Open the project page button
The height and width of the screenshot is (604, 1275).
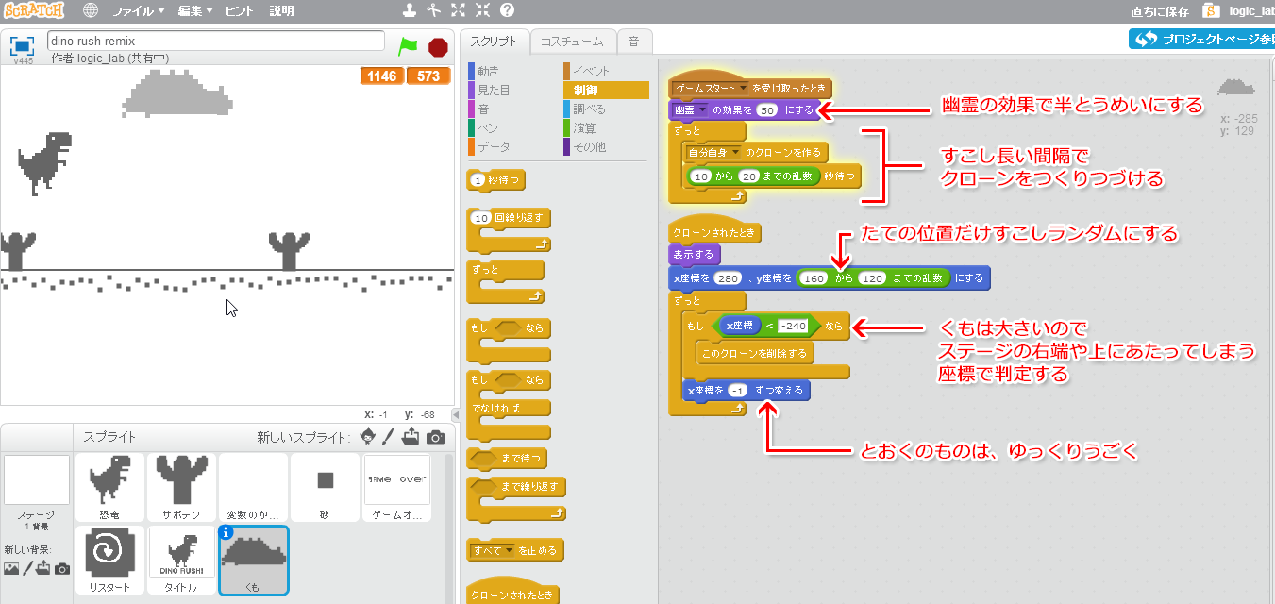point(1201,39)
